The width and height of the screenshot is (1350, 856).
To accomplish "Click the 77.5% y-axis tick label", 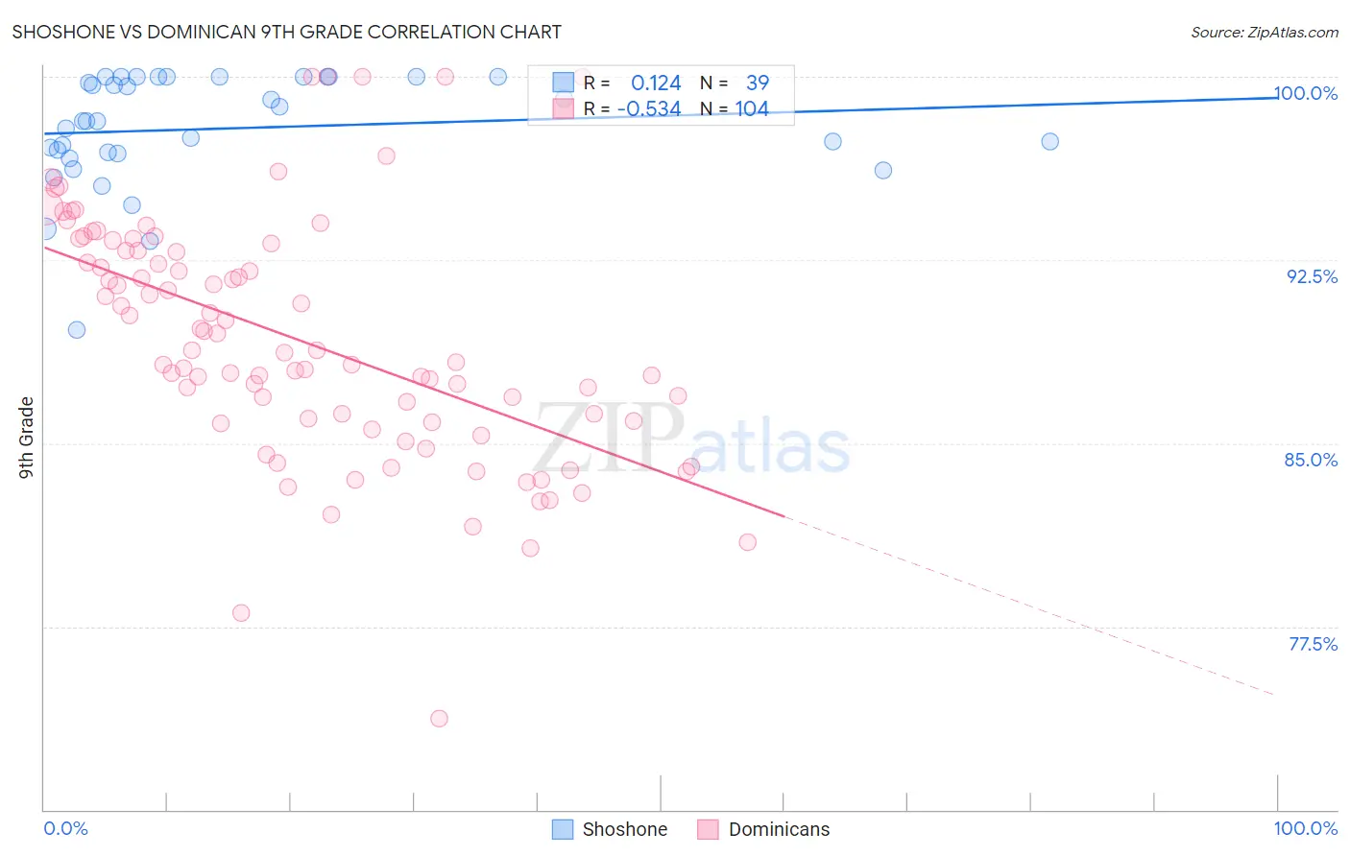I will (1313, 644).
